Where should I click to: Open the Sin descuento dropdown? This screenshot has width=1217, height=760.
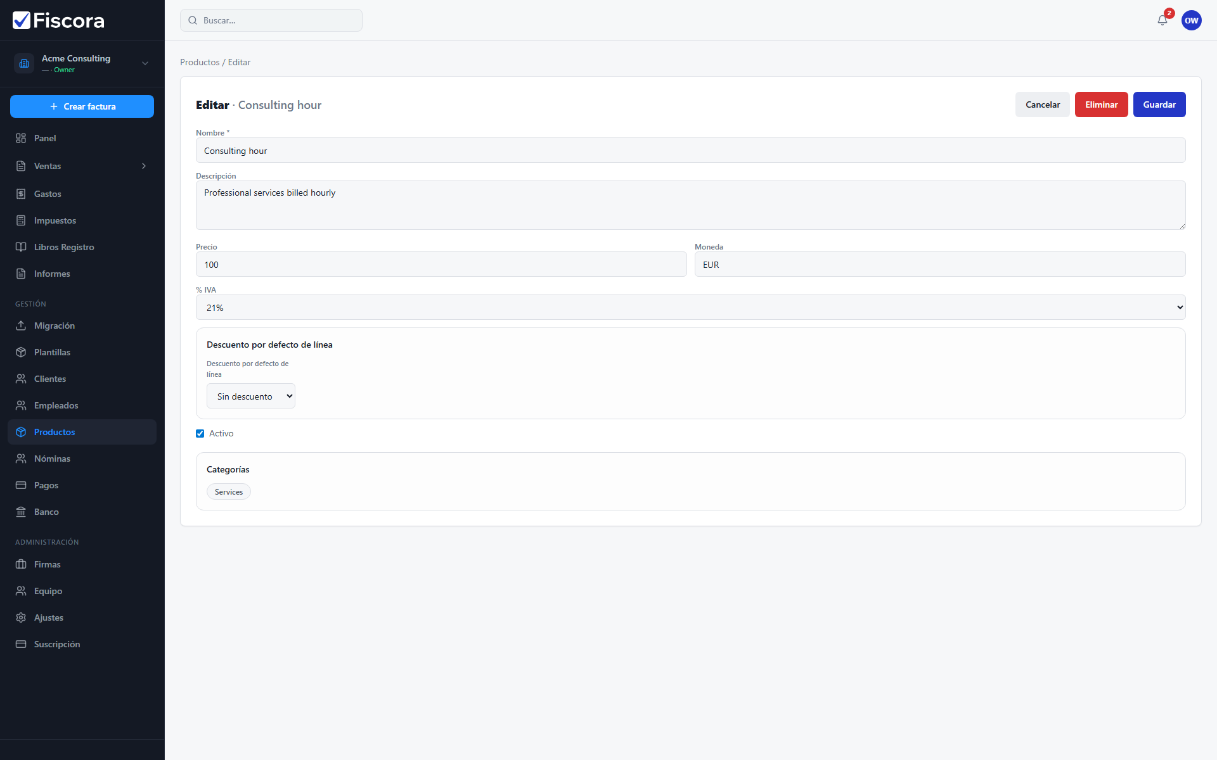pos(251,396)
